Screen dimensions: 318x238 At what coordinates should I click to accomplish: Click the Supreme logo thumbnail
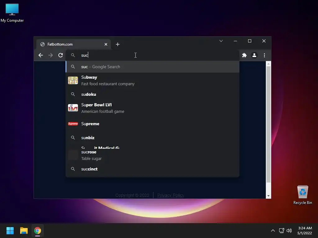click(x=73, y=124)
